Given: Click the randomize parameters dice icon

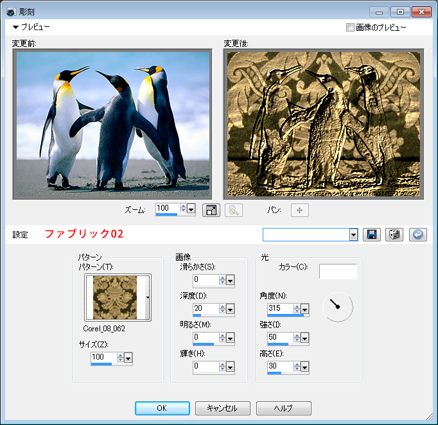Looking at the screenshot, I should [x=394, y=234].
